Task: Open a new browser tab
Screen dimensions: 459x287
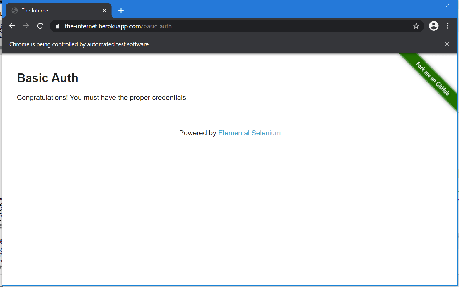Action: pos(121,10)
